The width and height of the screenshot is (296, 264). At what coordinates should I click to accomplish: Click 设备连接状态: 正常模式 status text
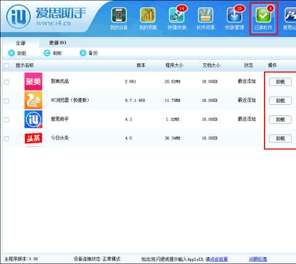97,259
